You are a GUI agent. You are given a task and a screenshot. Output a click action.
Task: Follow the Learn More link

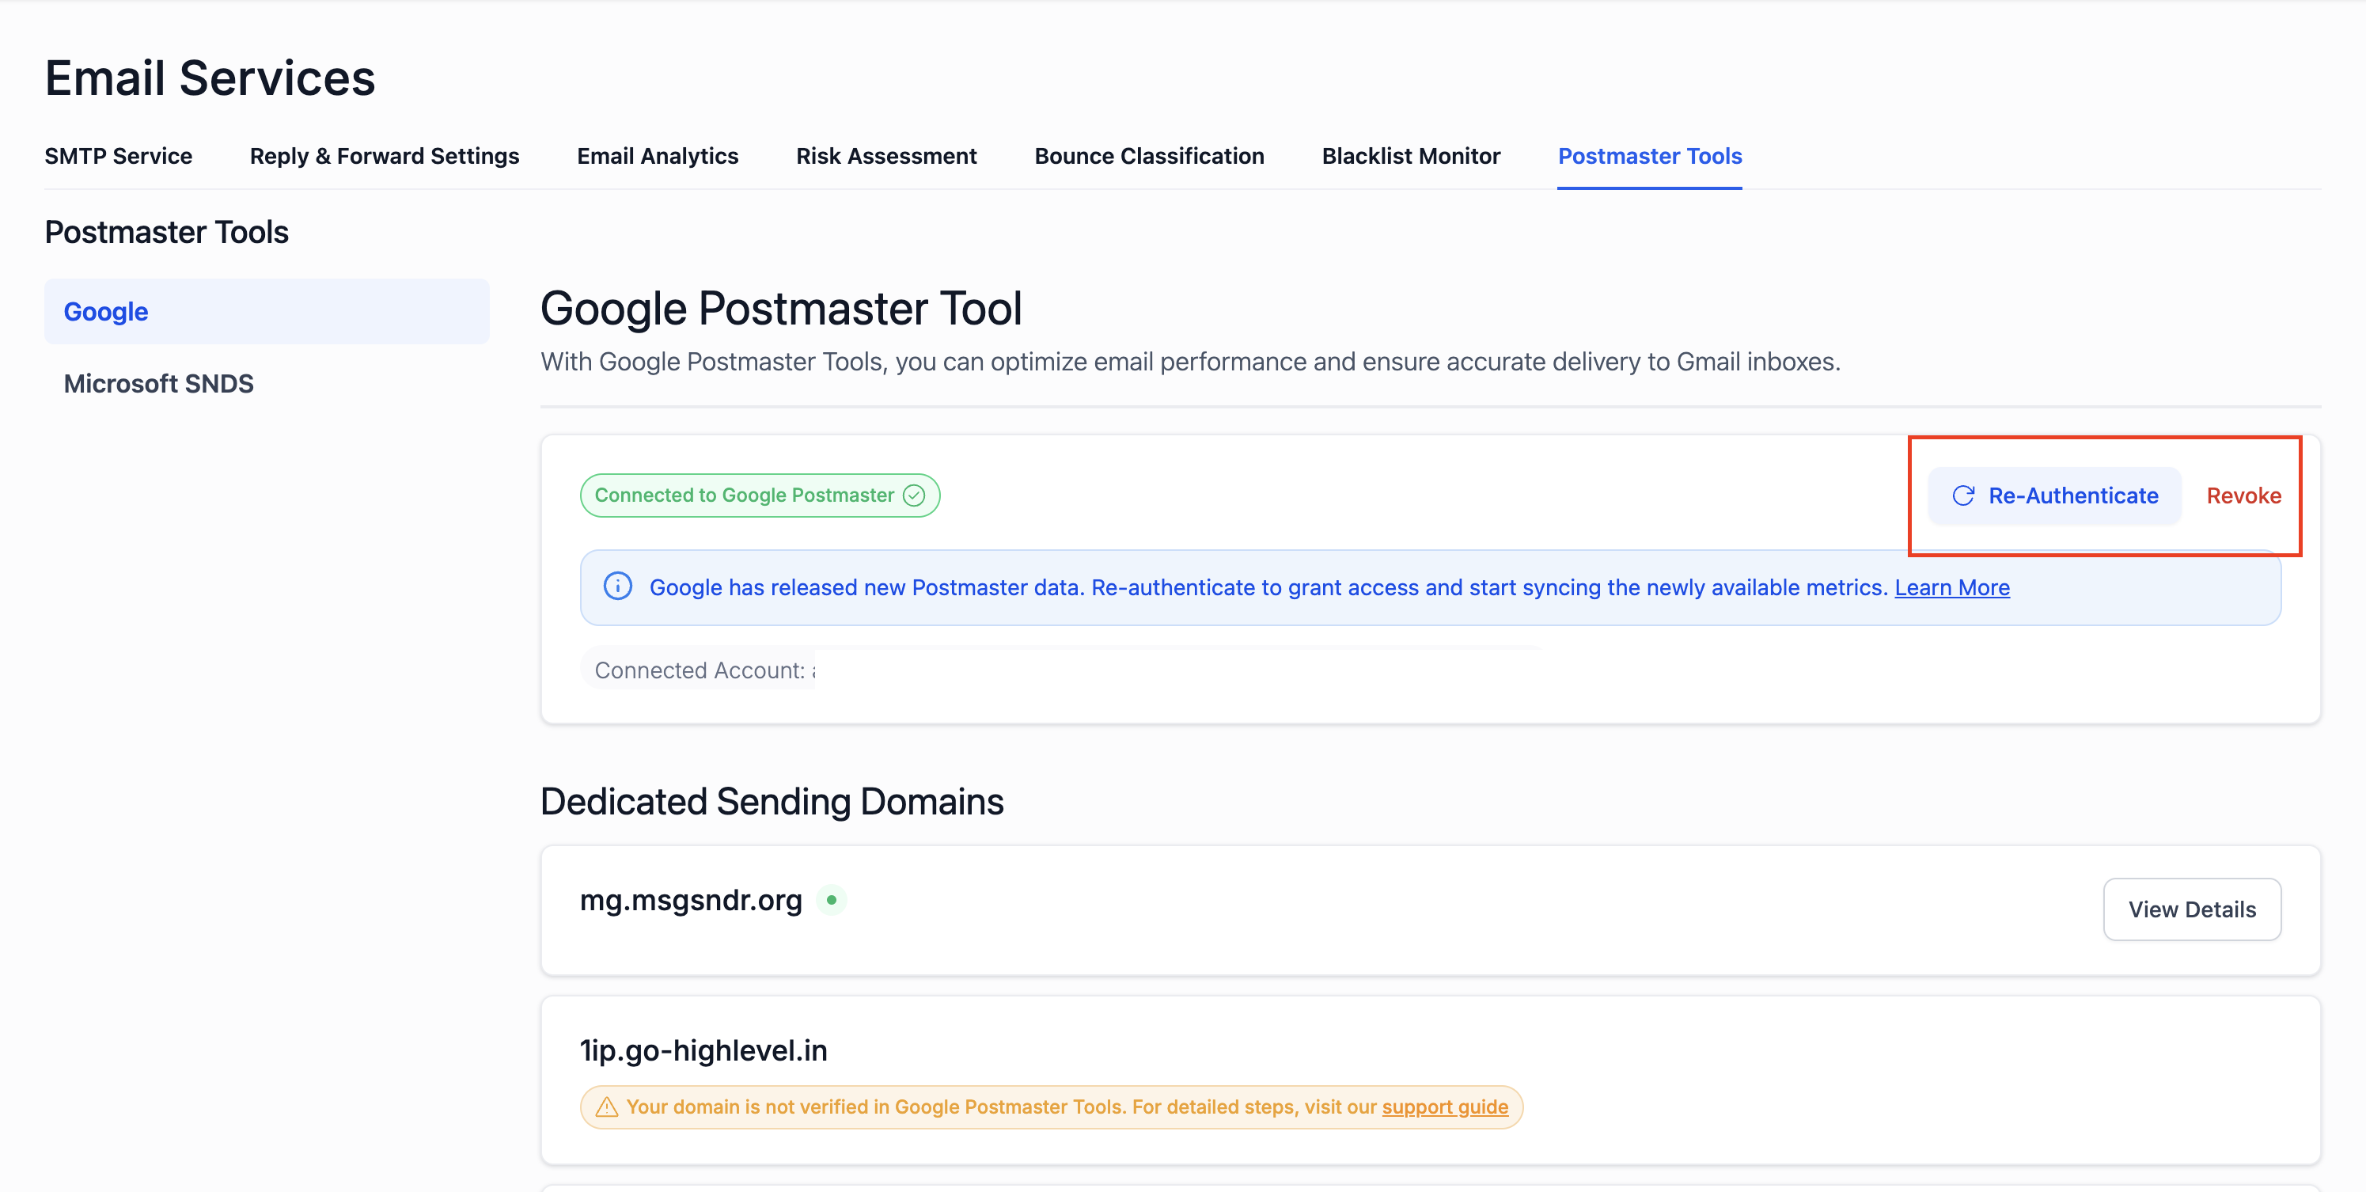[x=1952, y=587]
